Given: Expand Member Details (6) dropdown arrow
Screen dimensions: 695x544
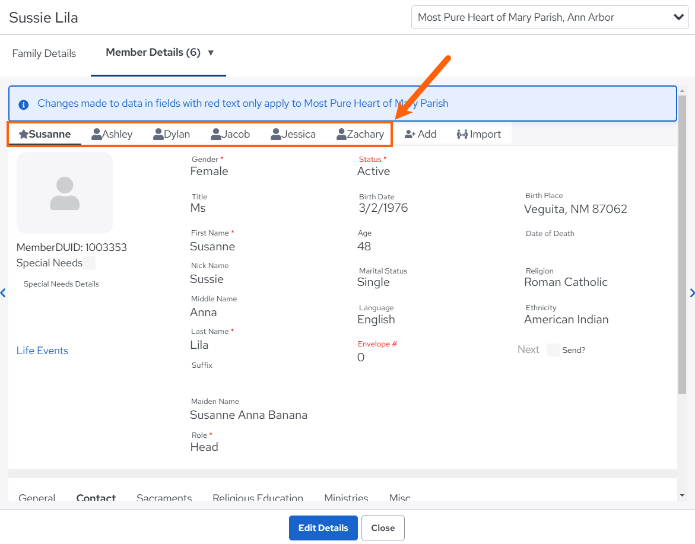Looking at the screenshot, I should (x=211, y=53).
